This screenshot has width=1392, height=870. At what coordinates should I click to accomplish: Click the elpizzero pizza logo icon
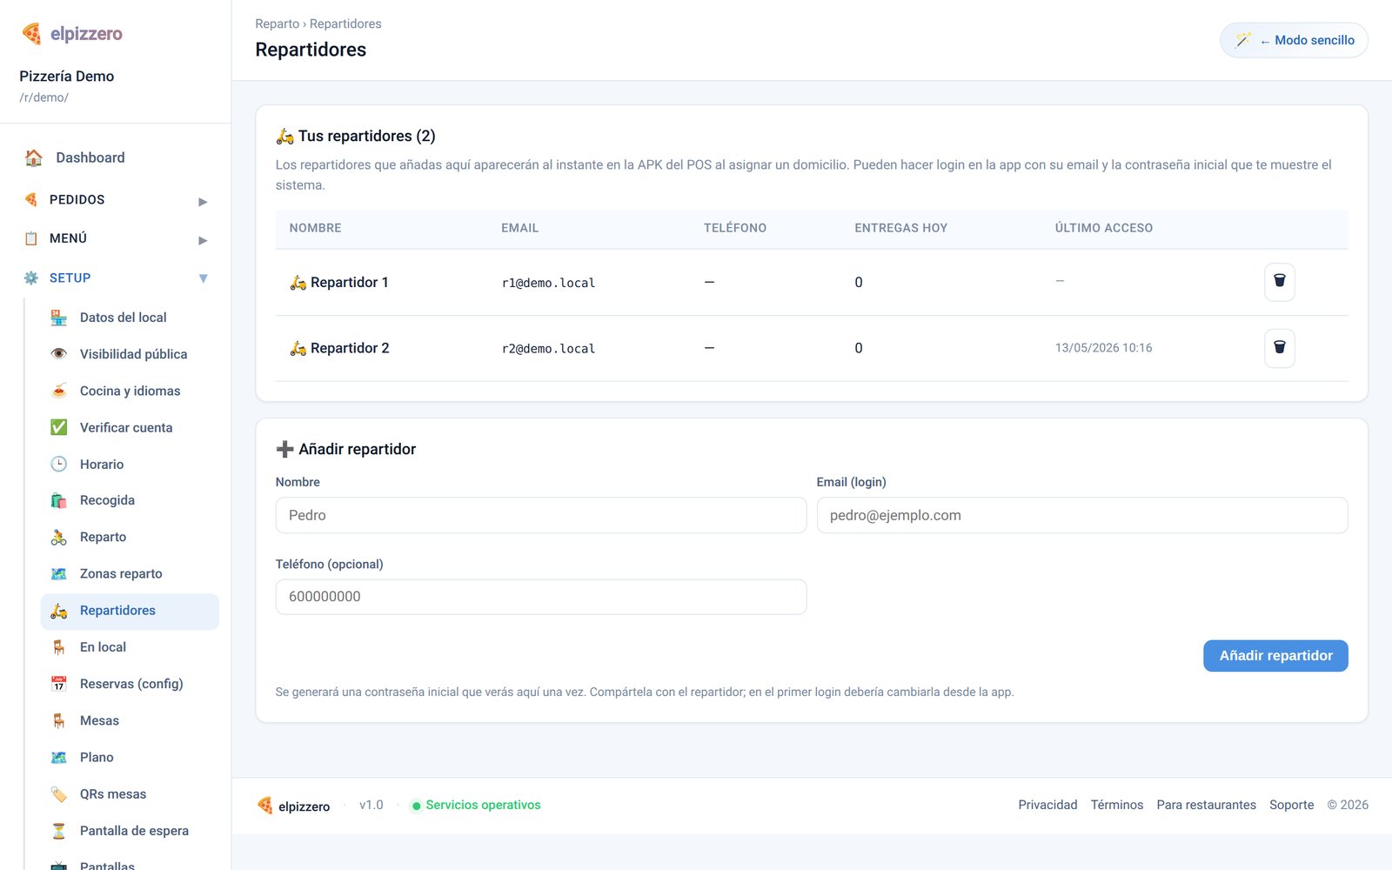pos(31,34)
